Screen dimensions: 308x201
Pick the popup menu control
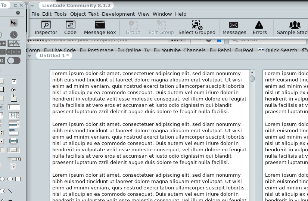coord(13,141)
